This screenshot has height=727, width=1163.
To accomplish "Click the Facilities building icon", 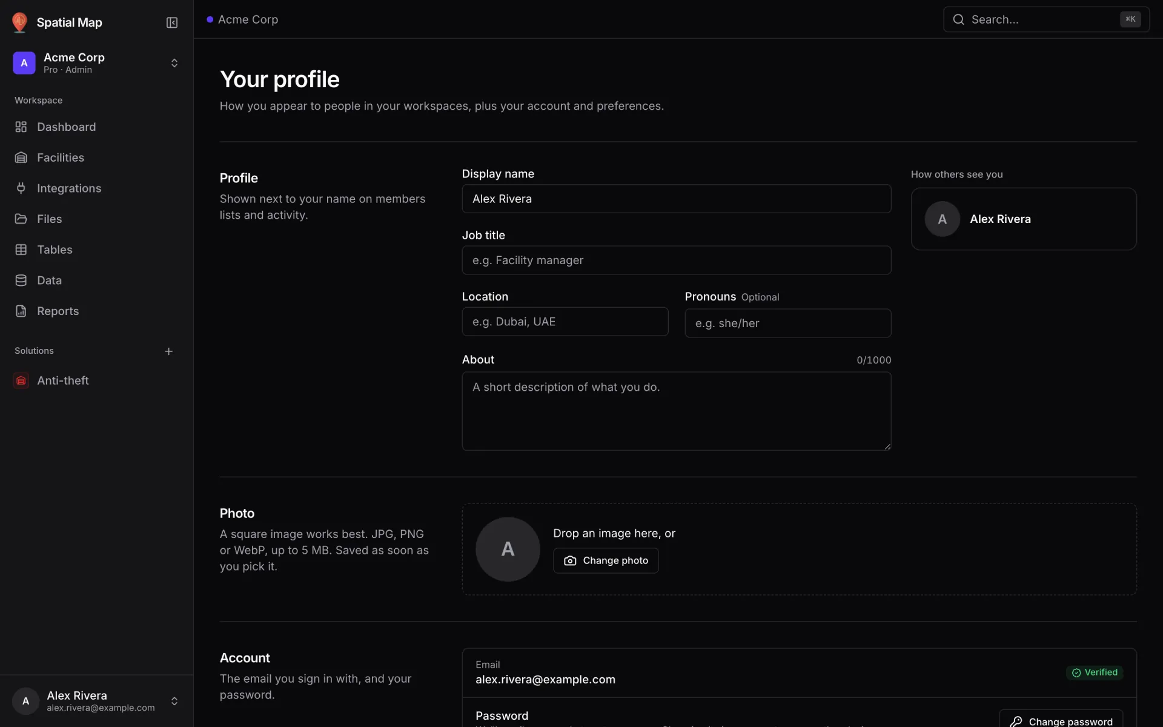I will tap(21, 158).
